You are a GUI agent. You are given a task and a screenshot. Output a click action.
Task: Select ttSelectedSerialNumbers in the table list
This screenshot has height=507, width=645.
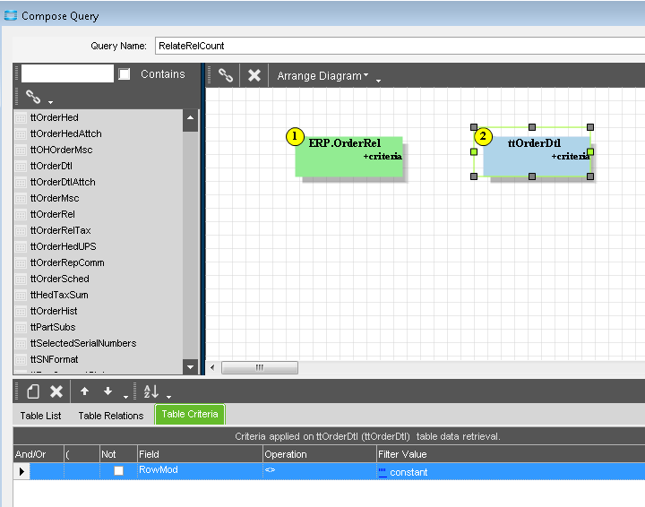point(83,343)
